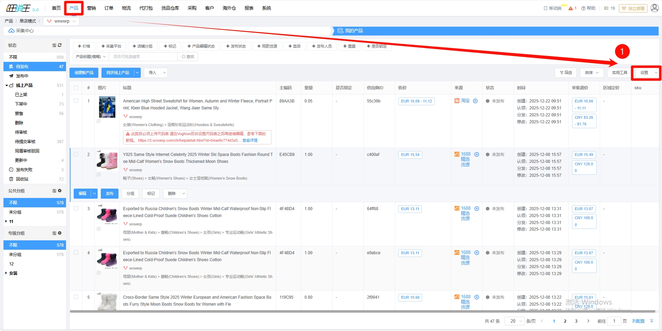The image size is (662, 331).
Task: Click the user avatar icon at top right
Action: click(x=654, y=8)
